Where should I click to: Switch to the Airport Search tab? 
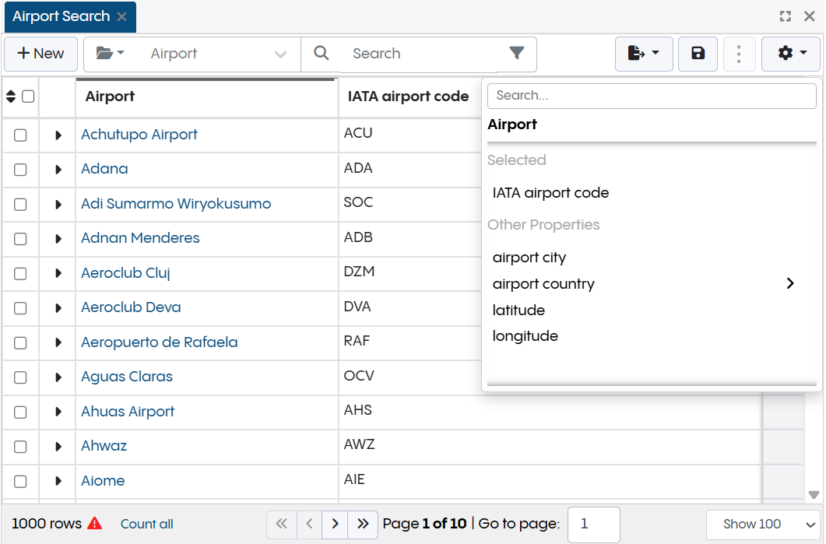(x=61, y=16)
